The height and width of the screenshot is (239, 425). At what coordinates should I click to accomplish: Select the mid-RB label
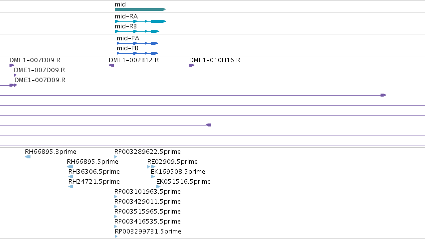point(126,26)
